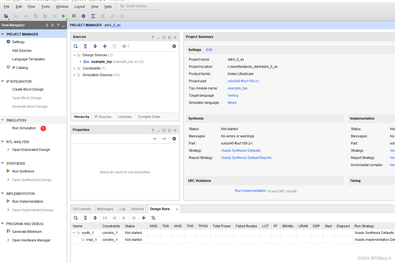Select impl_1 row in Design Runs
The image size is (395, 263).
(x=233, y=240)
